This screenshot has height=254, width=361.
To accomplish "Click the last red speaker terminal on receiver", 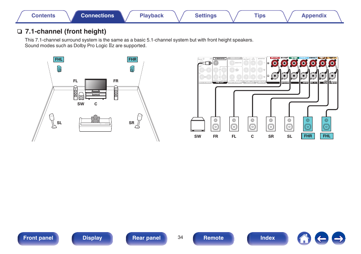I will [332, 63].
